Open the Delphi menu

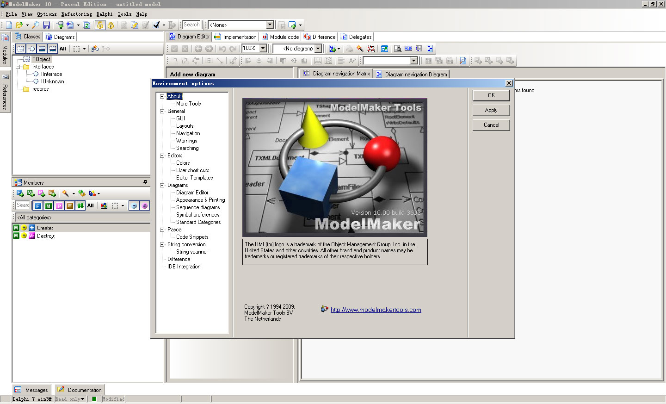[x=105, y=14]
